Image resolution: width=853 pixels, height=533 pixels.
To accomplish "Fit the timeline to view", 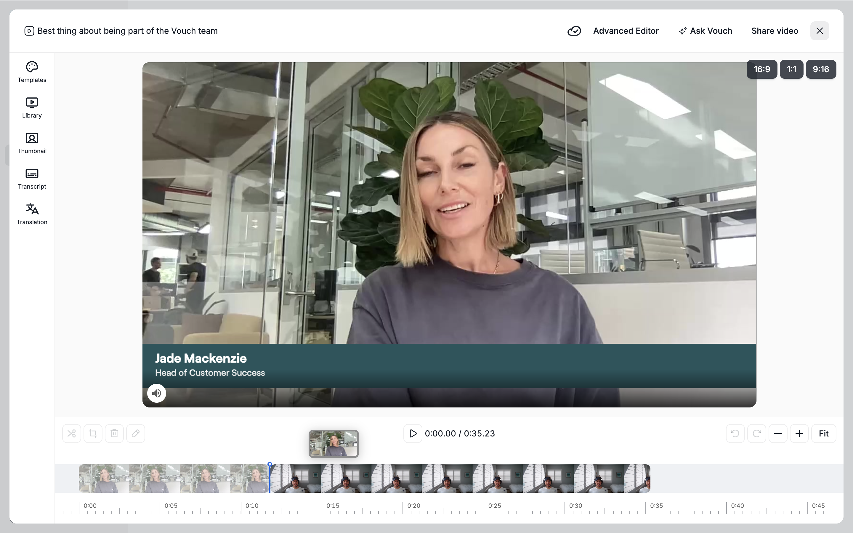I will (824, 433).
